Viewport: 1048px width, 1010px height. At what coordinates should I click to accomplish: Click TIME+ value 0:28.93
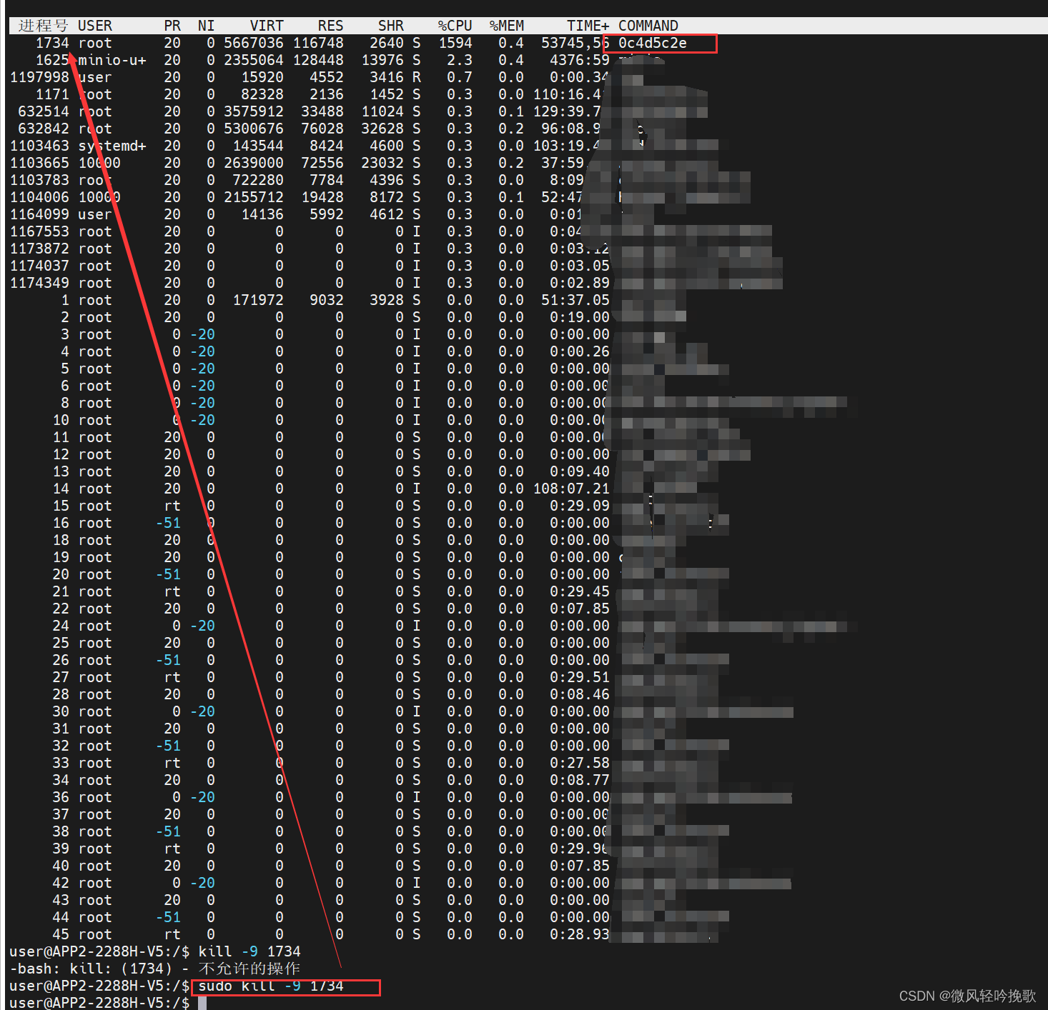tap(580, 934)
